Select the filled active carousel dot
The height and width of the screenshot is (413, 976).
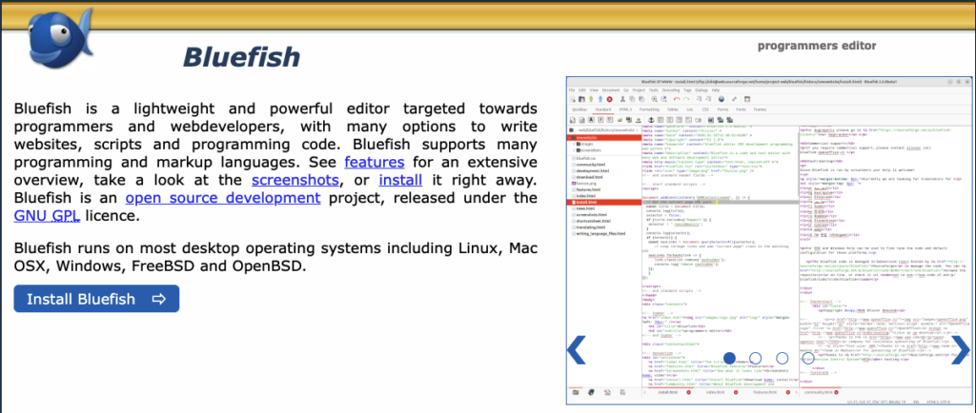tap(729, 359)
